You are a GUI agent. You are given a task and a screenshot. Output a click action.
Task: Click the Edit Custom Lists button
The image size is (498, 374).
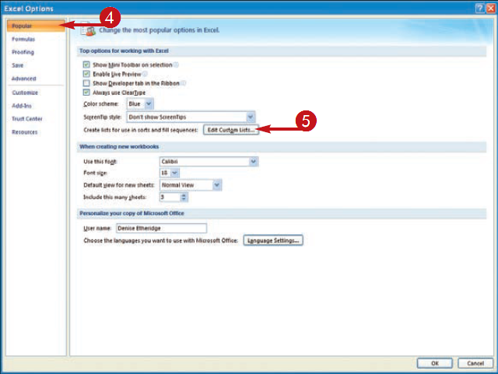[231, 130]
